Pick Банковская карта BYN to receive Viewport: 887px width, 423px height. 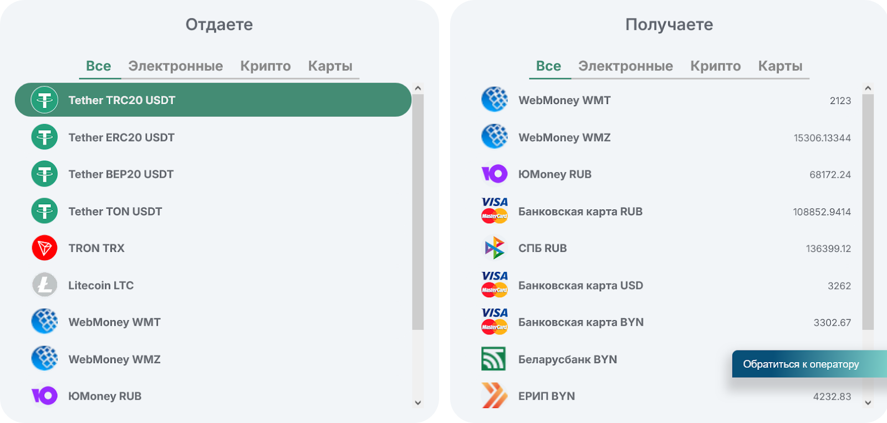(581, 322)
